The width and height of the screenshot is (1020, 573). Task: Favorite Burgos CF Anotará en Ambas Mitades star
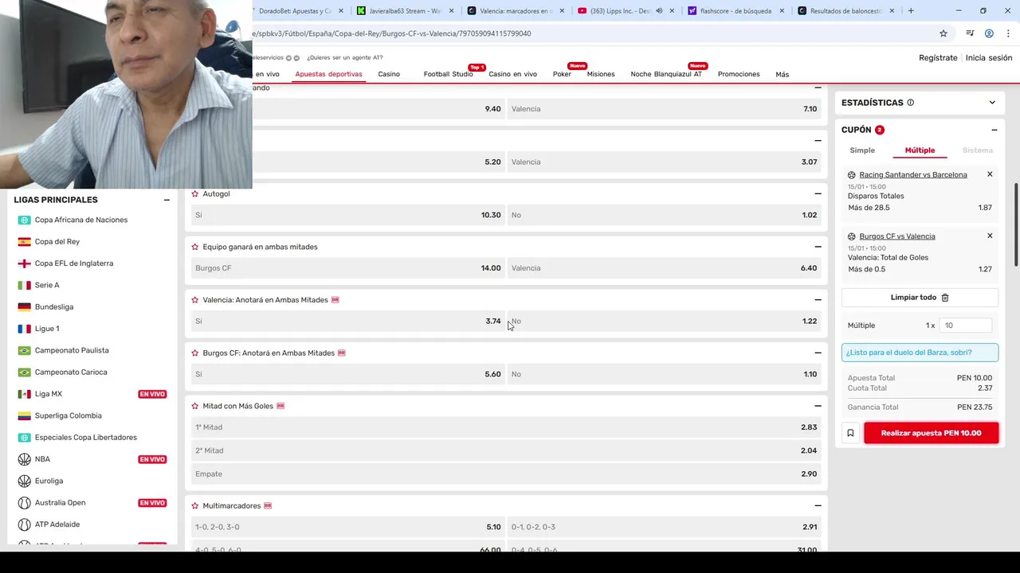[194, 353]
